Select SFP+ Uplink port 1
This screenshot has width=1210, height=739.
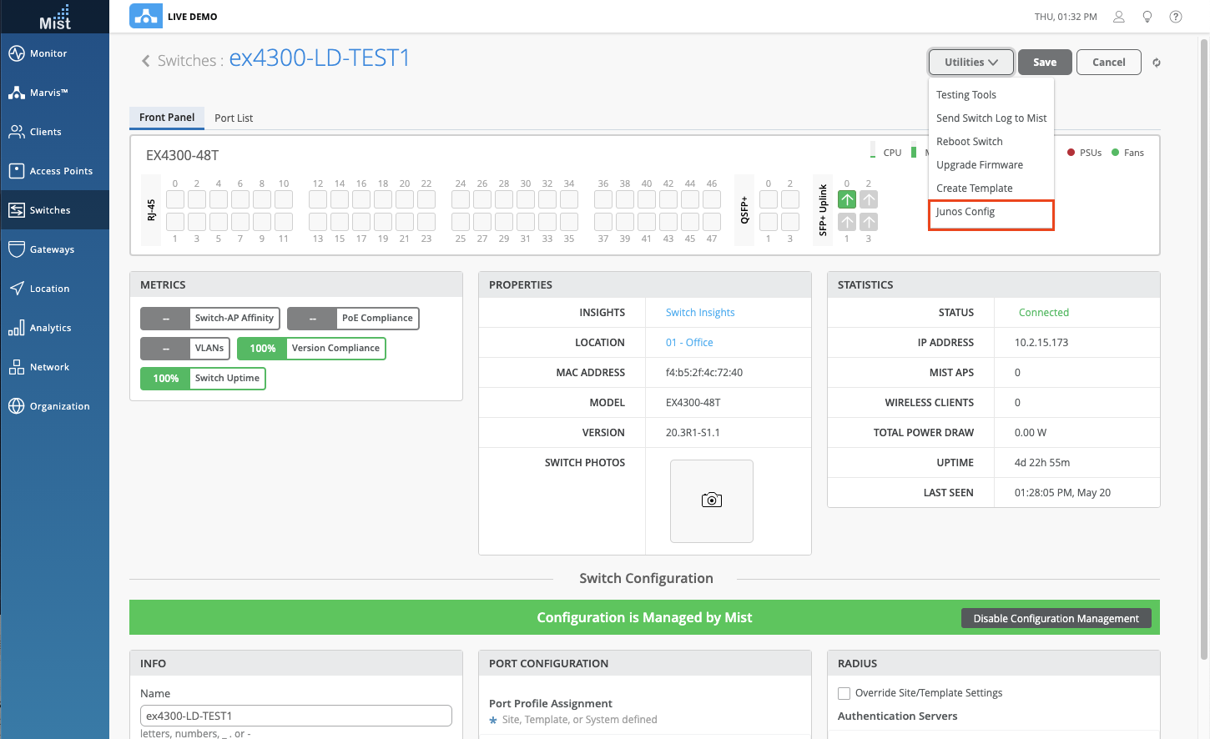point(847,222)
